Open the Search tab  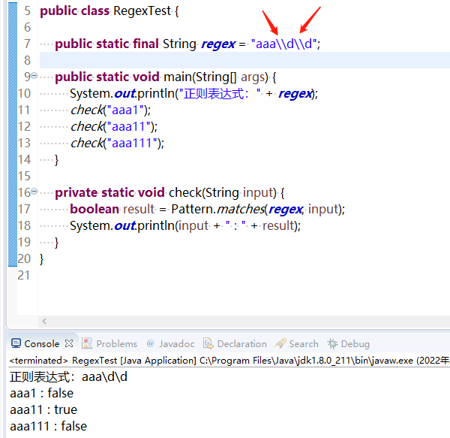pos(296,343)
